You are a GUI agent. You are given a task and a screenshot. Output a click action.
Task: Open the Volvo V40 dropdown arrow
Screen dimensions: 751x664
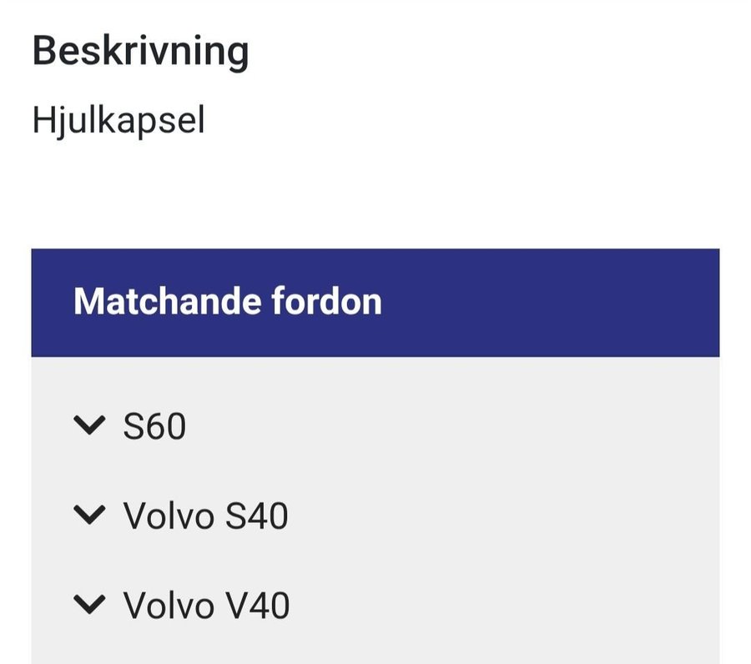(x=89, y=605)
